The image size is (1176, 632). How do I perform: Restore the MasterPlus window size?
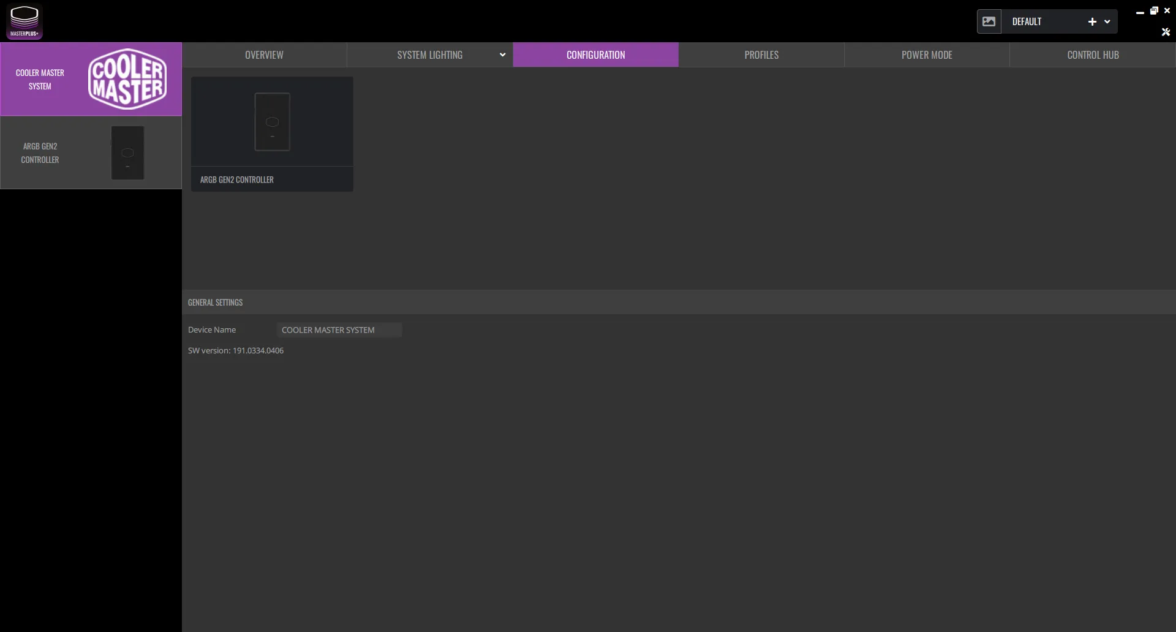coord(1154,11)
